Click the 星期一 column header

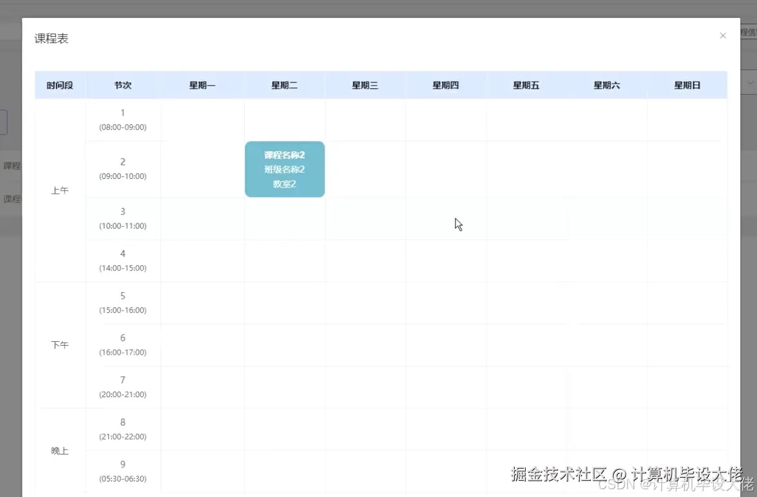(202, 86)
